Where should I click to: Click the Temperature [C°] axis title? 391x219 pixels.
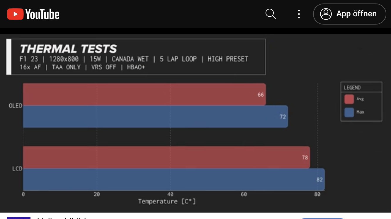167,201
